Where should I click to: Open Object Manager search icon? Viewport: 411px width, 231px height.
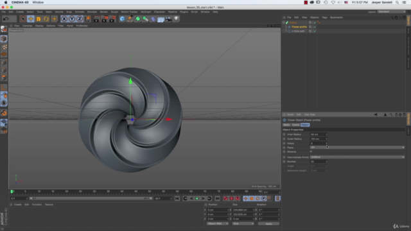pos(392,17)
